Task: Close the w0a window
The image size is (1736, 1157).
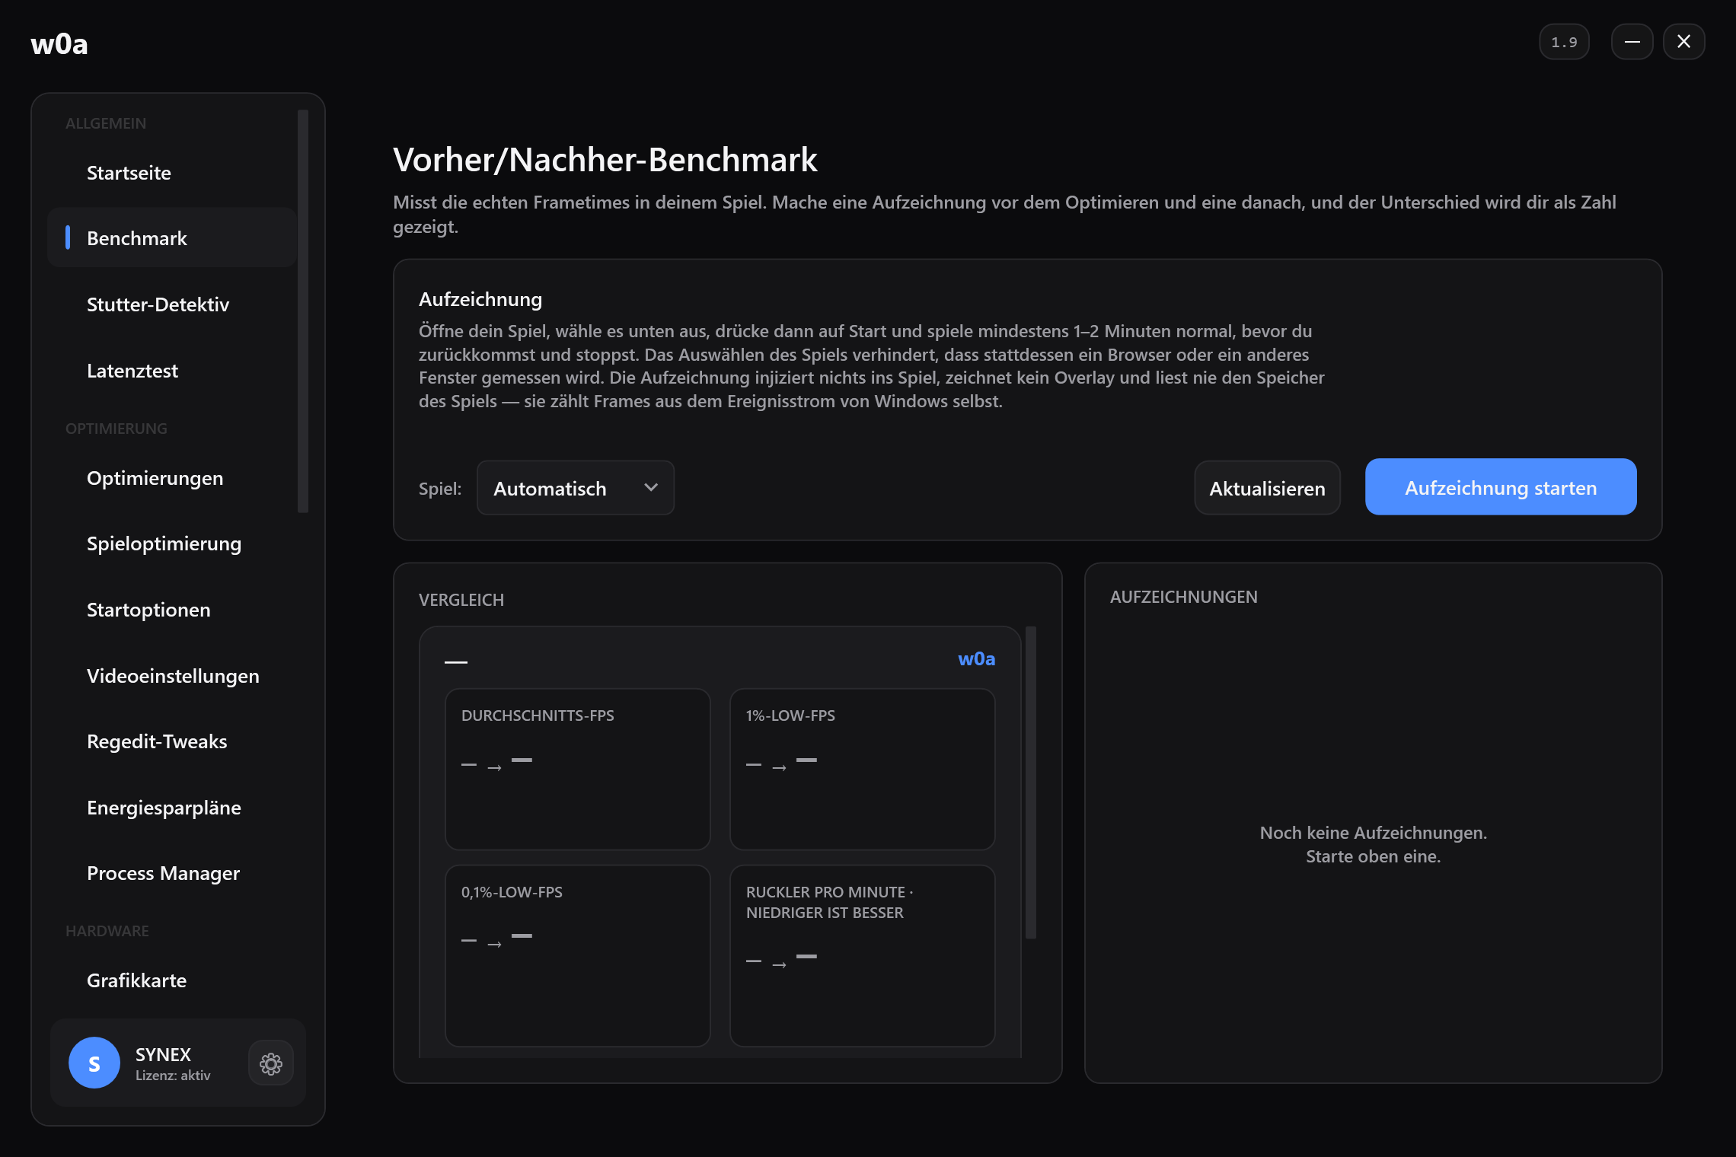Action: tap(1683, 42)
